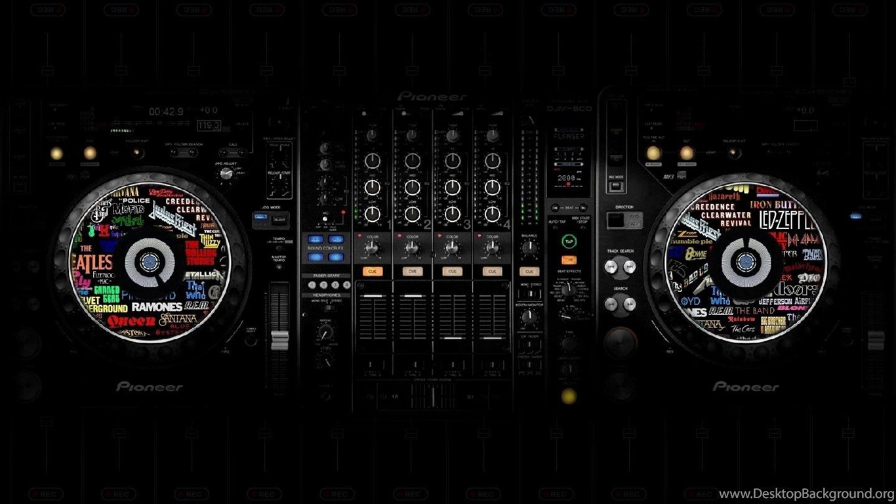Viewport: 896px width, 504px height.
Task: Click the 00:42.9 time display
Action: tap(166, 112)
